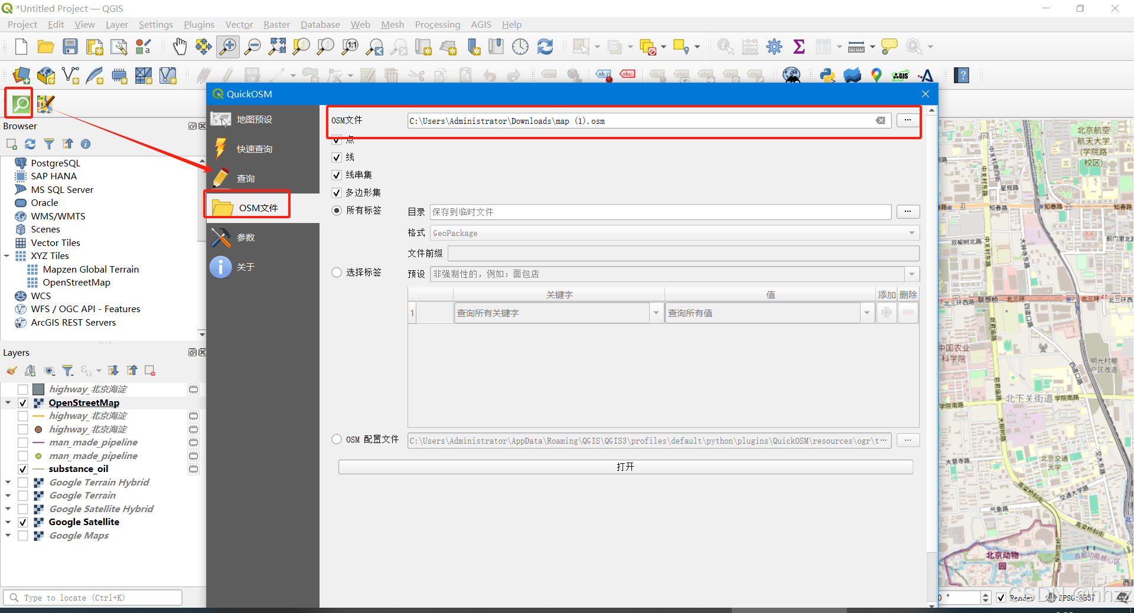Viewport: 1134px width, 613px height.
Task: Click the Show Map Tips speech icon
Action: pos(889,47)
